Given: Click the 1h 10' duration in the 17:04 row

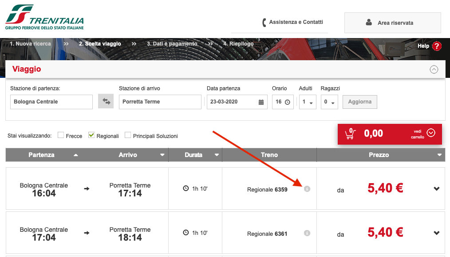Looking at the screenshot, I should (200, 233).
